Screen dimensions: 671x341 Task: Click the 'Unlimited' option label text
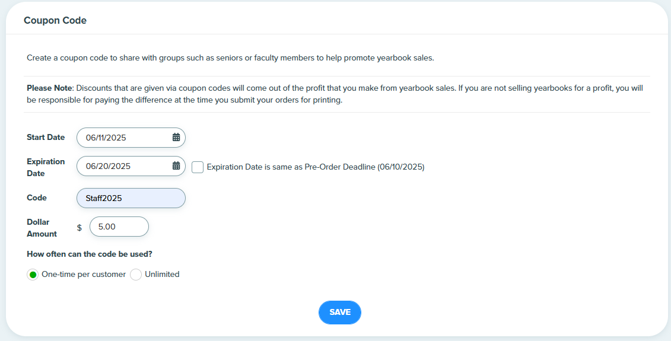[x=162, y=274]
